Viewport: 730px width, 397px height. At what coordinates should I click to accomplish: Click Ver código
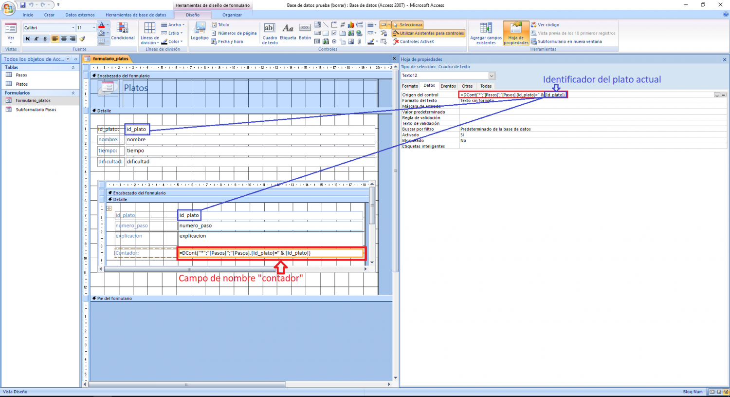pyautogui.click(x=545, y=25)
